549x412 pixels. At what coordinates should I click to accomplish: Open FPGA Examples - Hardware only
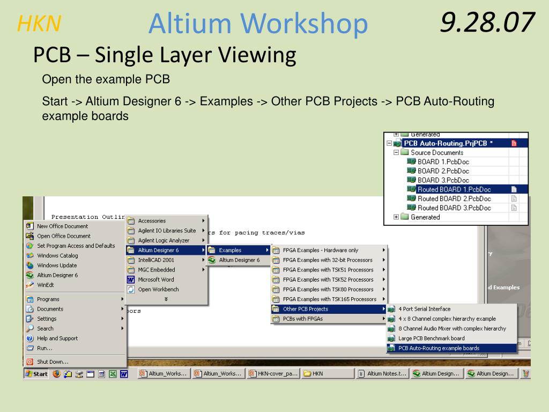(329, 251)
